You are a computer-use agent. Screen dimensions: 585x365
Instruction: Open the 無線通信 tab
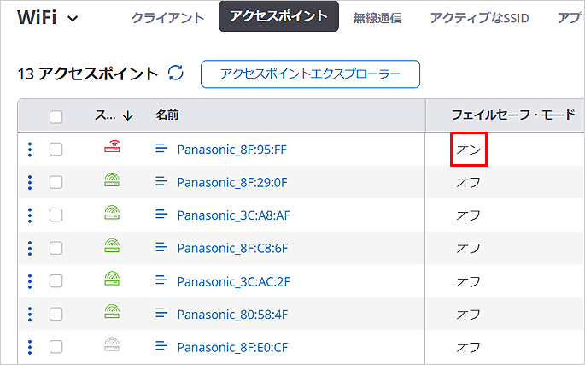[x=377, y=18]
